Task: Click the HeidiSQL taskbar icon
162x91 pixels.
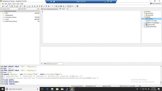Action: 72,89
